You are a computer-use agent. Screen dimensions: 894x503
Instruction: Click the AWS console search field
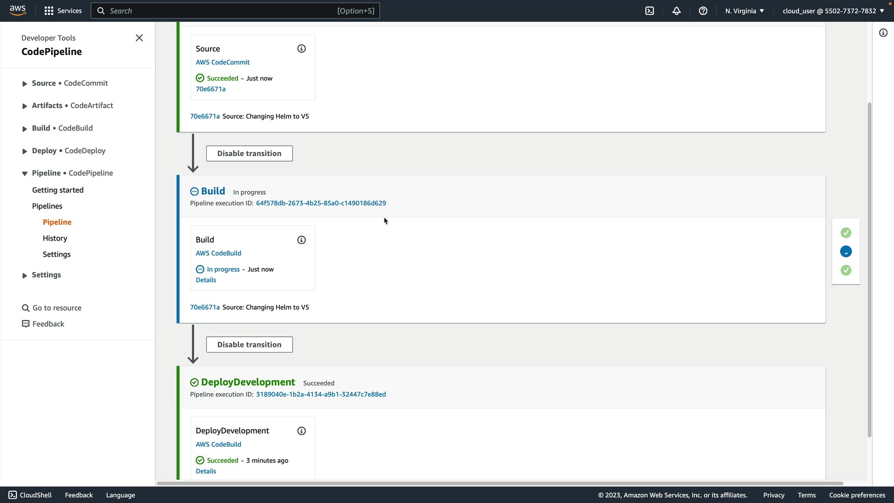point(223,11)
